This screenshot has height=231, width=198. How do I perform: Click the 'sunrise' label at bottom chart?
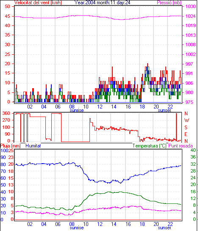[77, 228]
